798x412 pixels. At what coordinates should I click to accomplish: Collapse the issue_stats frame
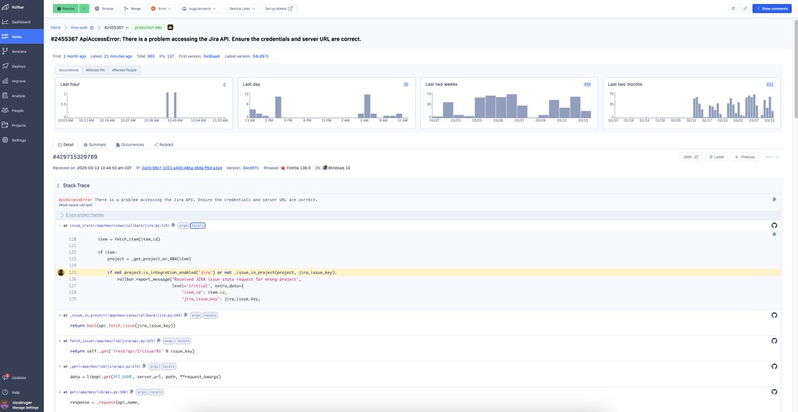pos(61,226)
